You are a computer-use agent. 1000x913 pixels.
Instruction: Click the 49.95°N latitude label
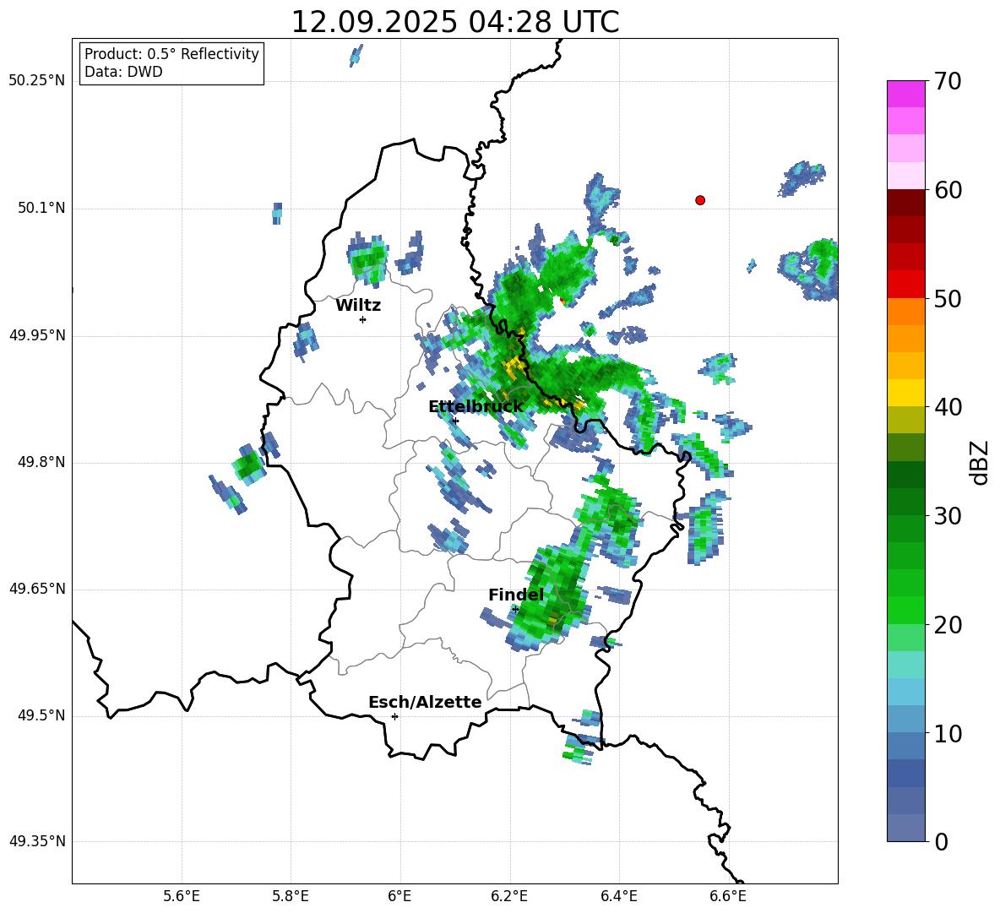coord(37,335)
